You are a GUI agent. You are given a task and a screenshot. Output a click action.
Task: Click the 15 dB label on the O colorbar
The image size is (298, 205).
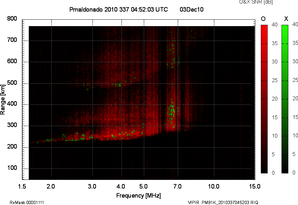click(x=275, y=117)
